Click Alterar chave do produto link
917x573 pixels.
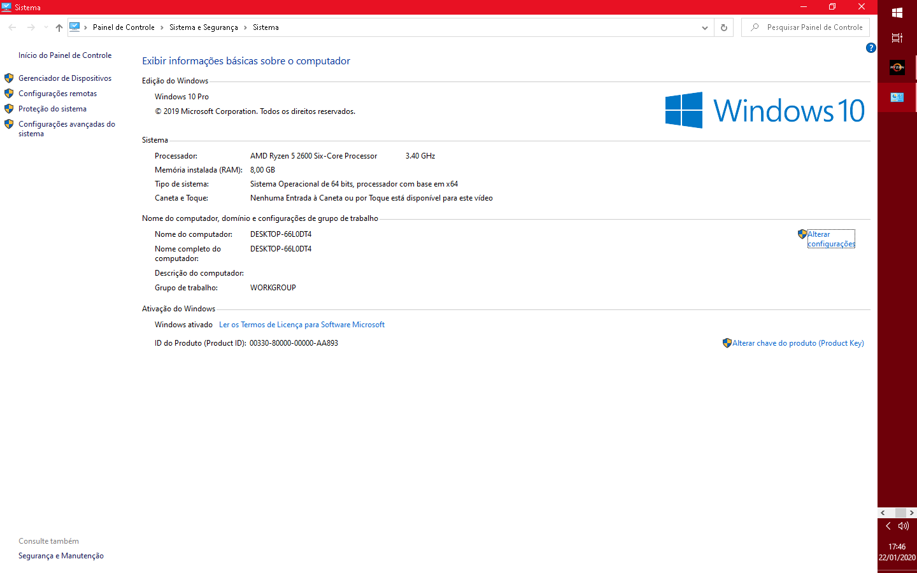[798, 343]
